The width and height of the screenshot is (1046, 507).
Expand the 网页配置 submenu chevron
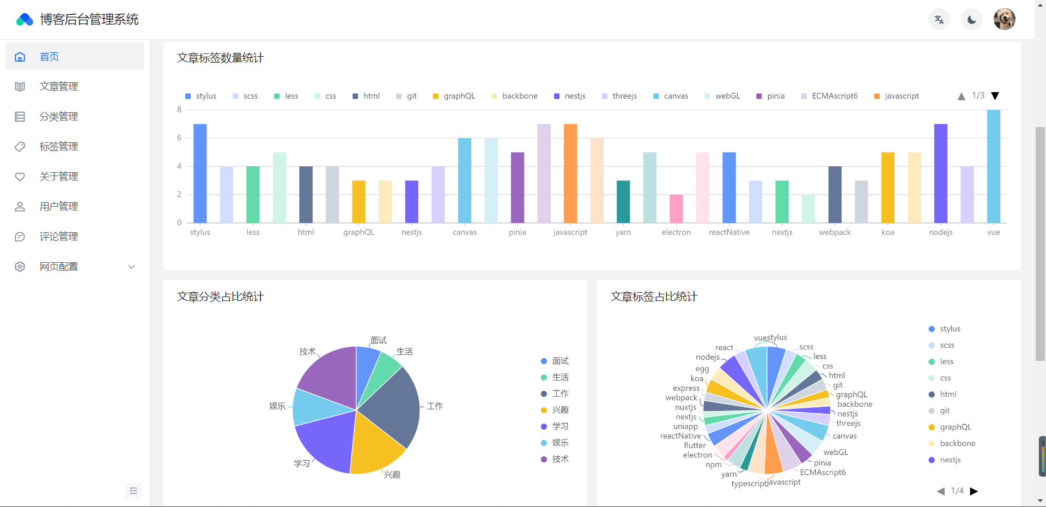click(131, 267)
